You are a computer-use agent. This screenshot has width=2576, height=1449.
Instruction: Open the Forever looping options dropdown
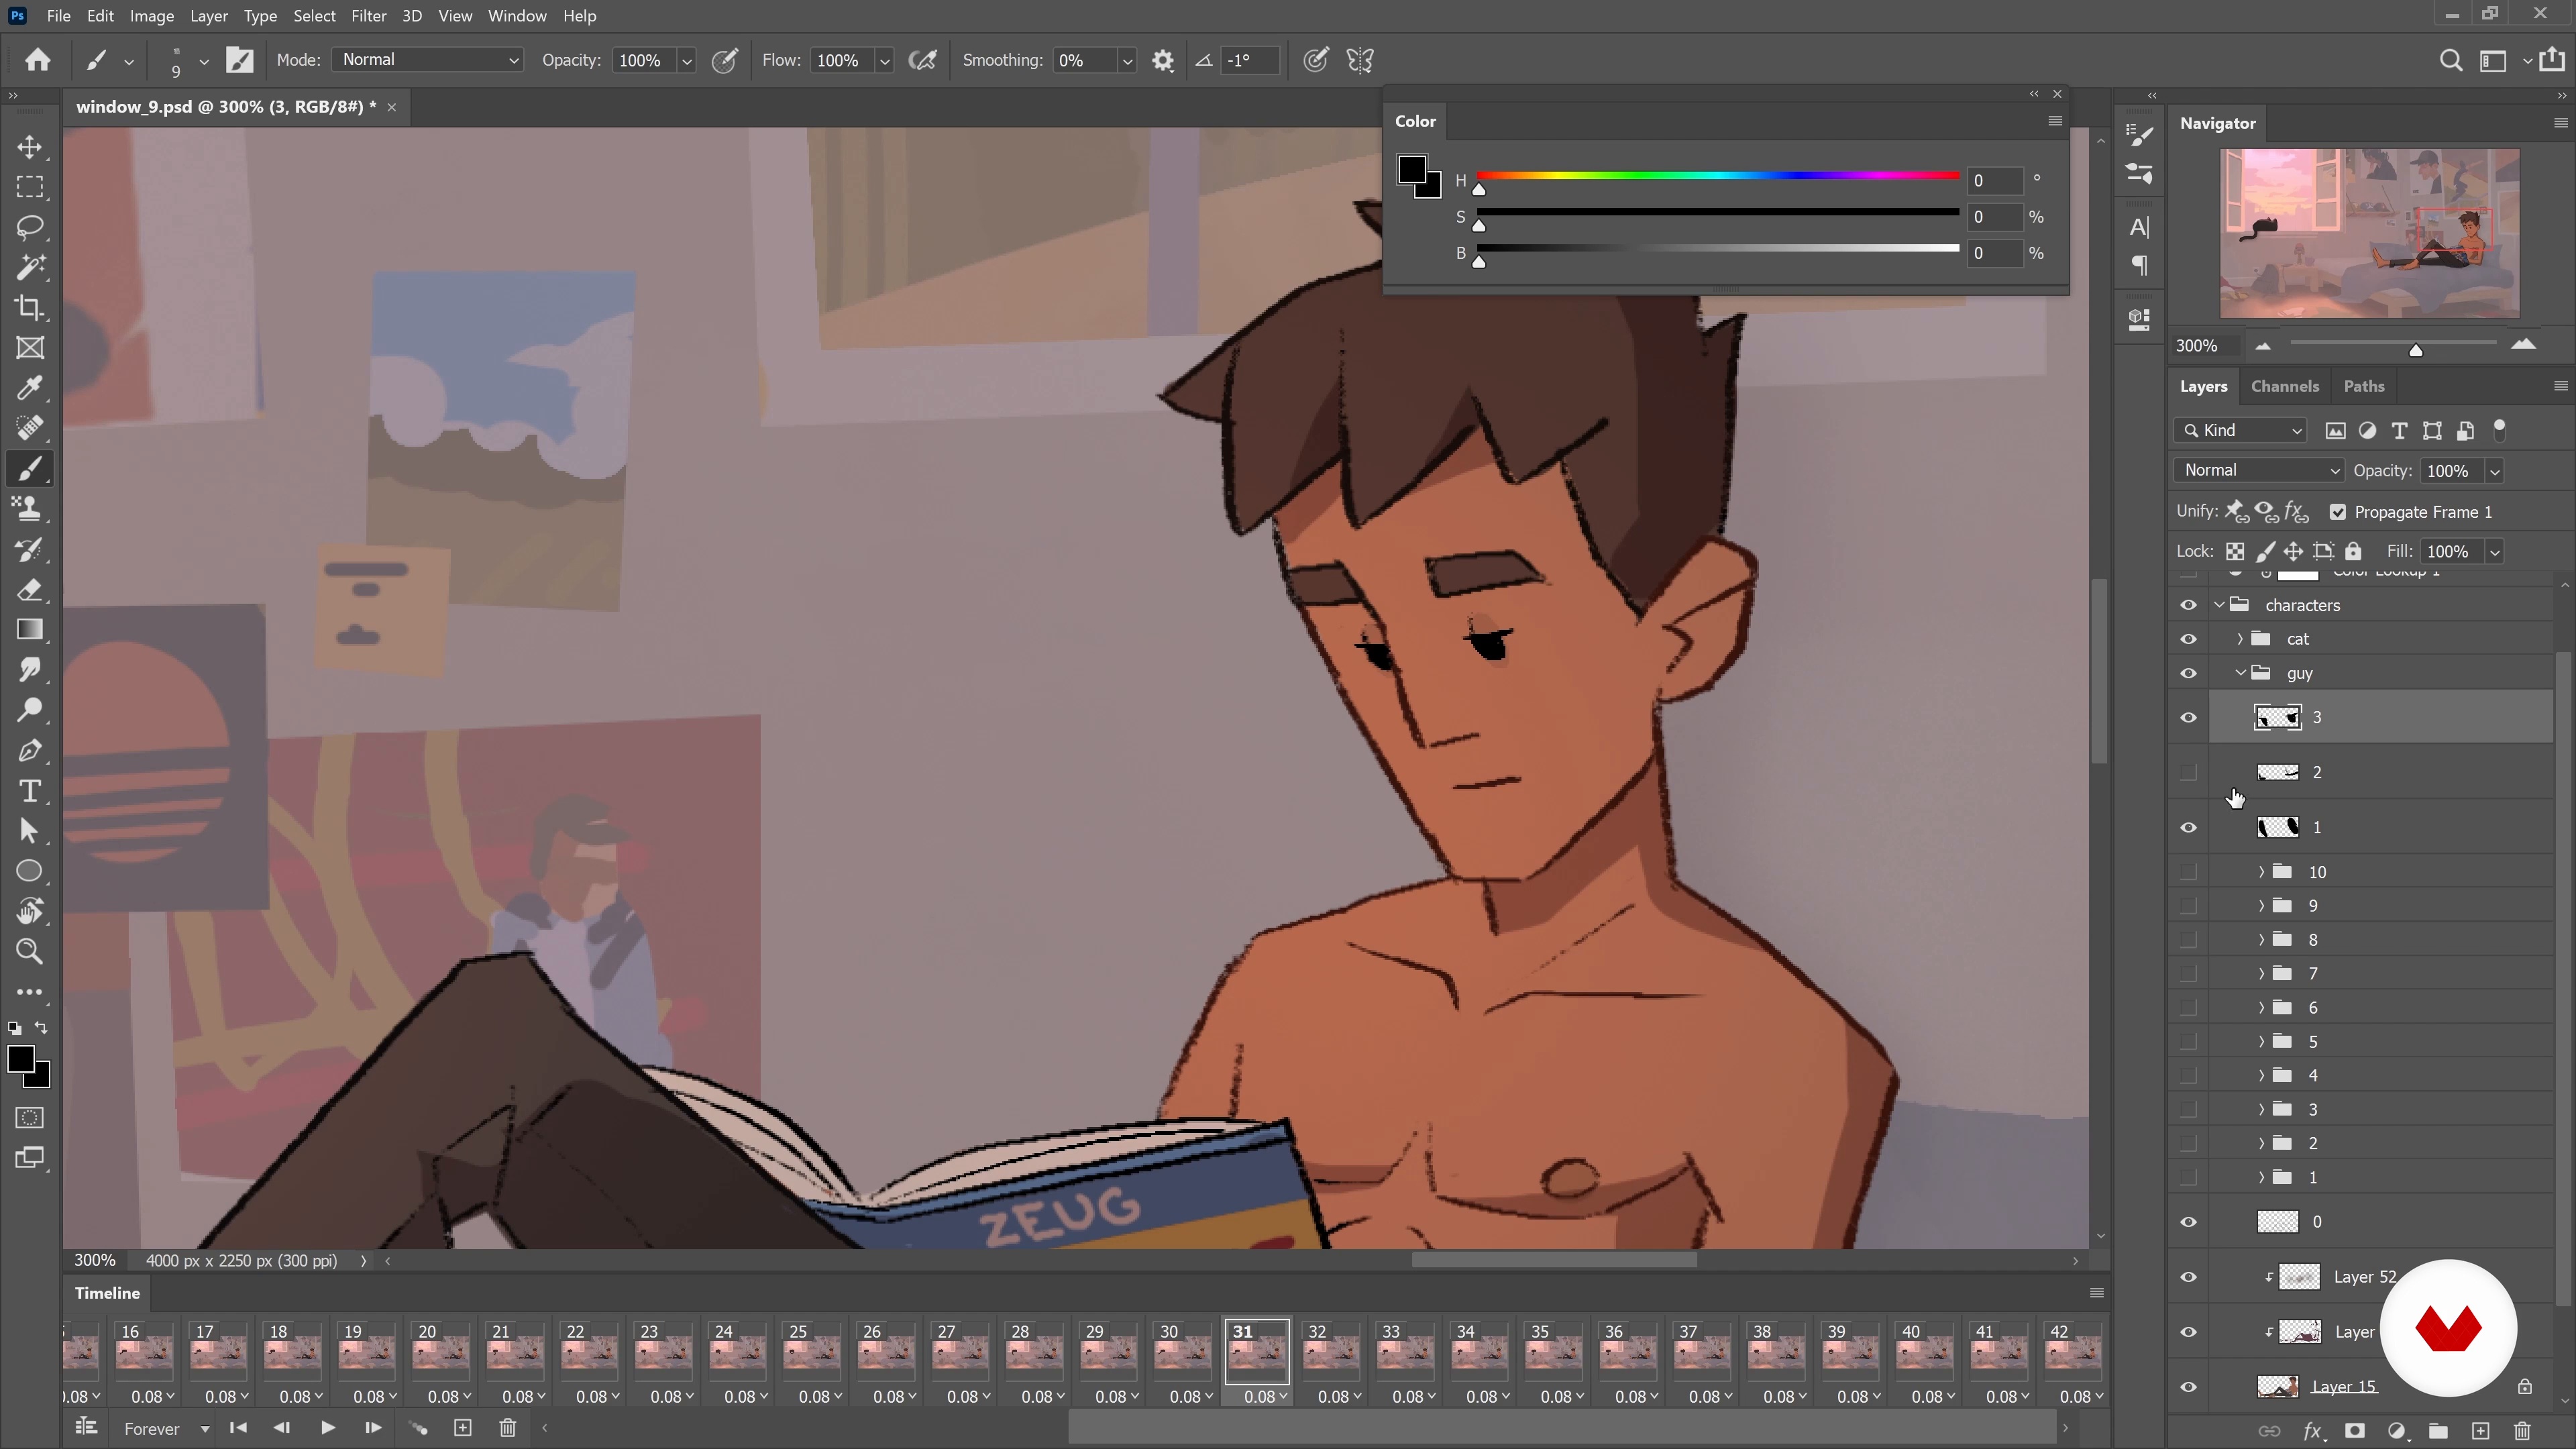tap(166, 1429)
